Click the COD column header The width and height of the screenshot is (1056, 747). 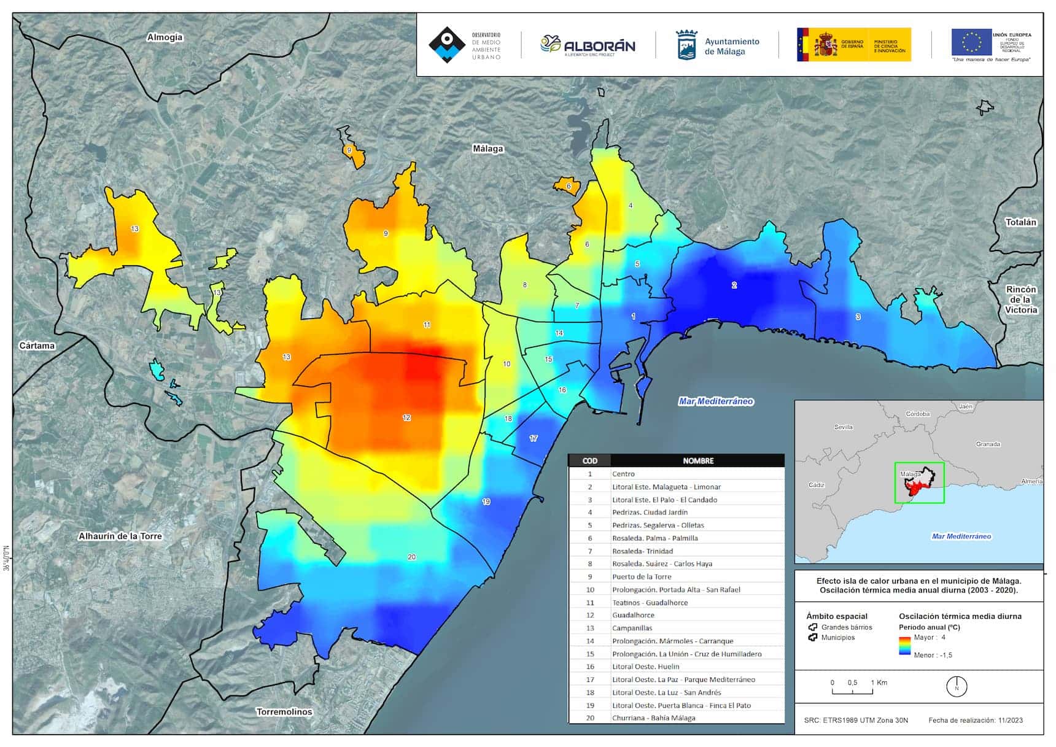589,460
